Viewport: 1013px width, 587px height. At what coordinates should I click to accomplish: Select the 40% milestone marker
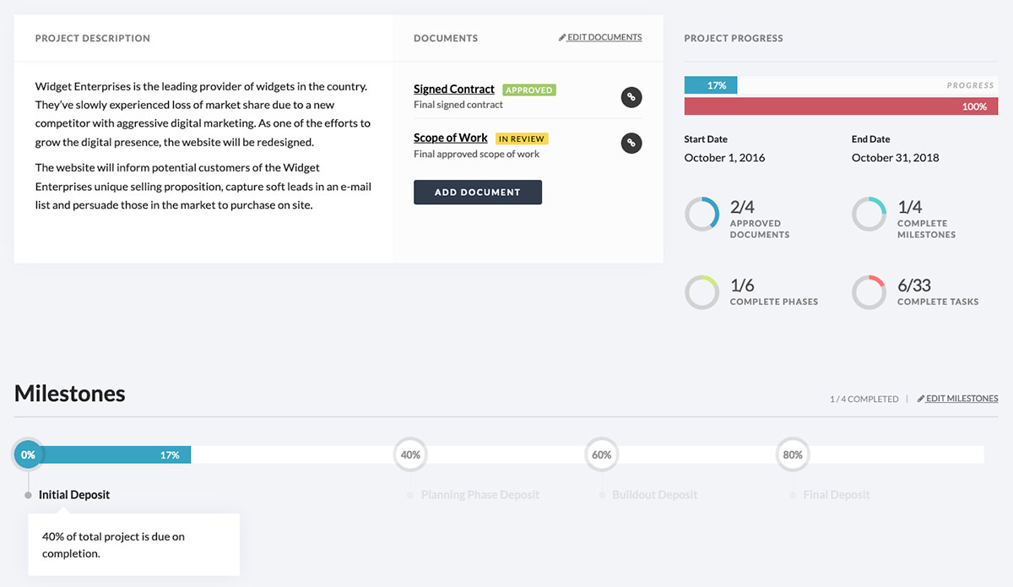coord(410,454)
